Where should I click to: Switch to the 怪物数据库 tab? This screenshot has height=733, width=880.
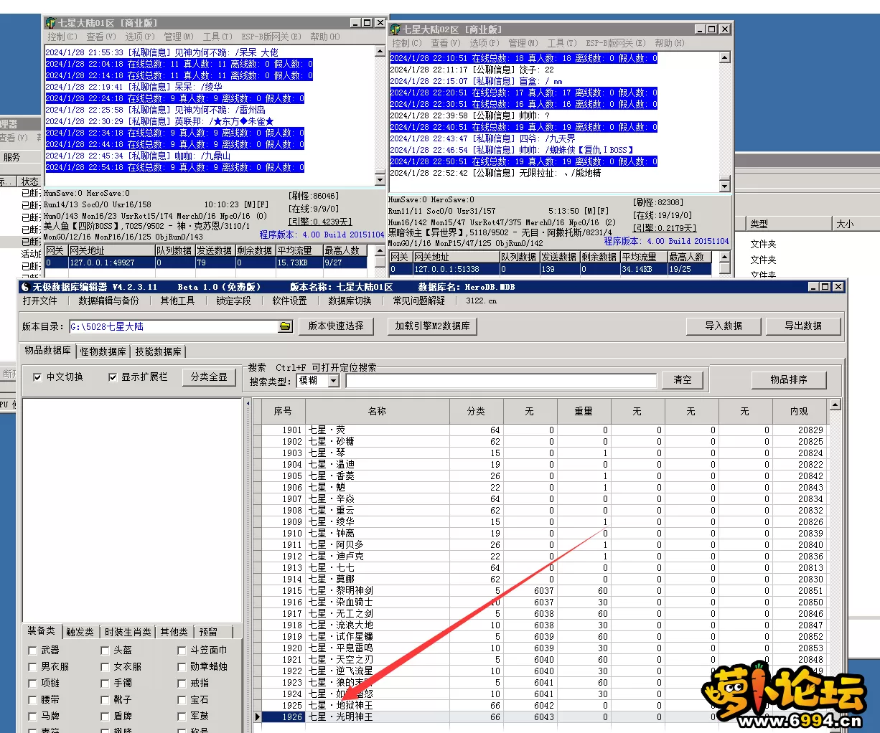coord(103,351)
